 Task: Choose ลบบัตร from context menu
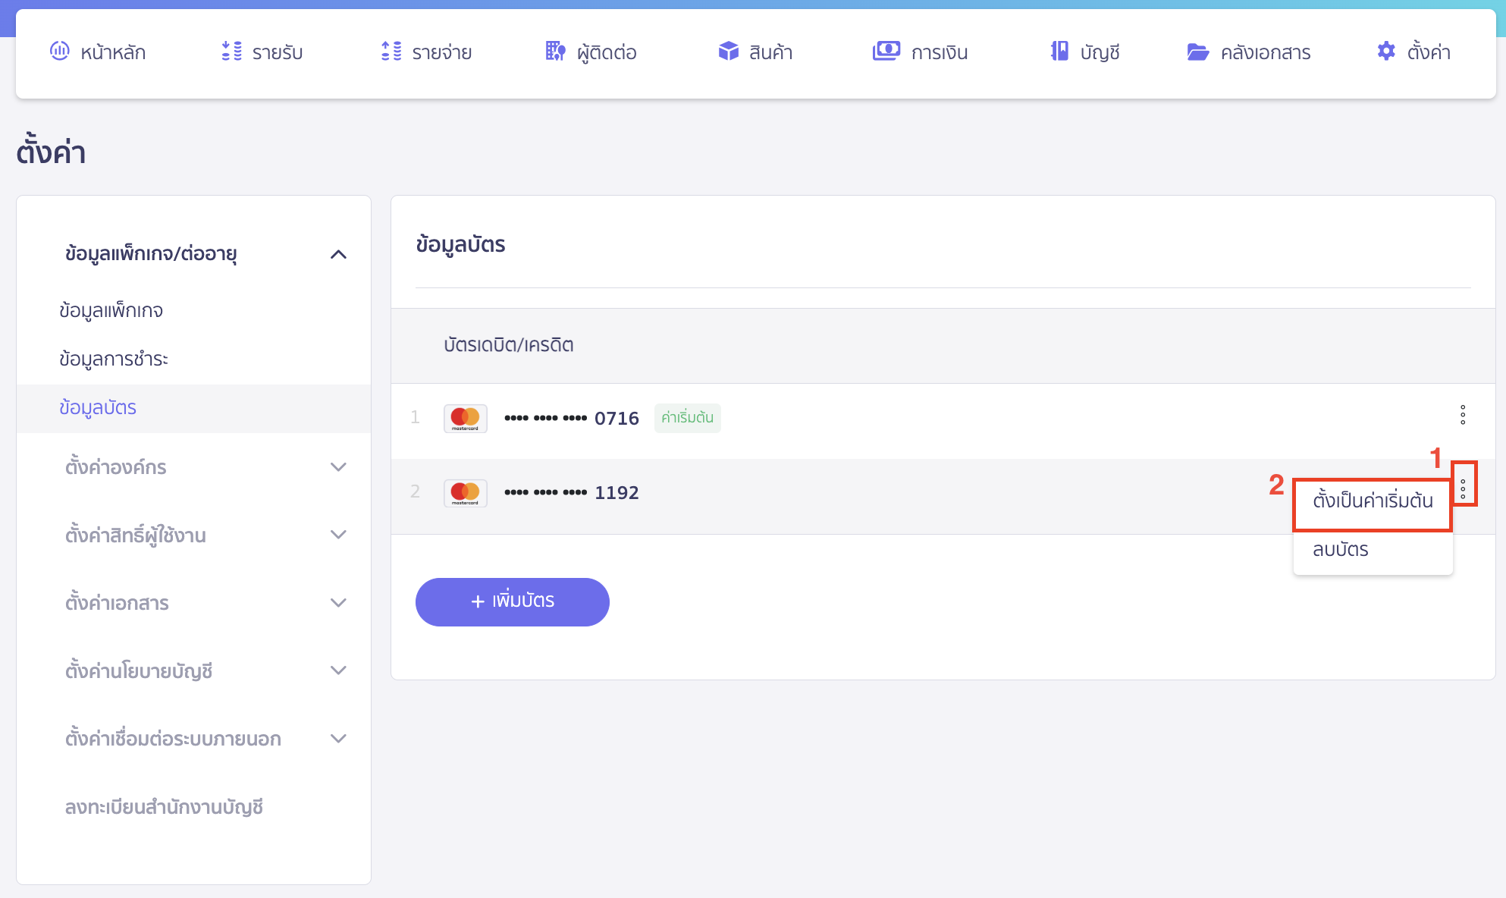click(x=1341, y=550)
